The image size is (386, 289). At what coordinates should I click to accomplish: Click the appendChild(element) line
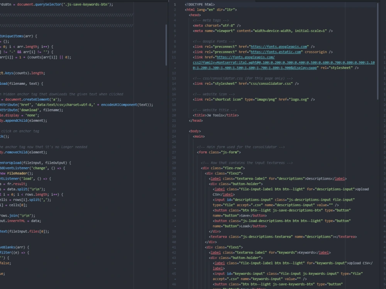(x=24, y=120)
